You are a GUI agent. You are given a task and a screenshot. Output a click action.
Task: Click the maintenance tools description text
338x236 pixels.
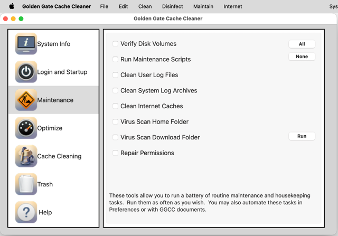click(210, 202)
